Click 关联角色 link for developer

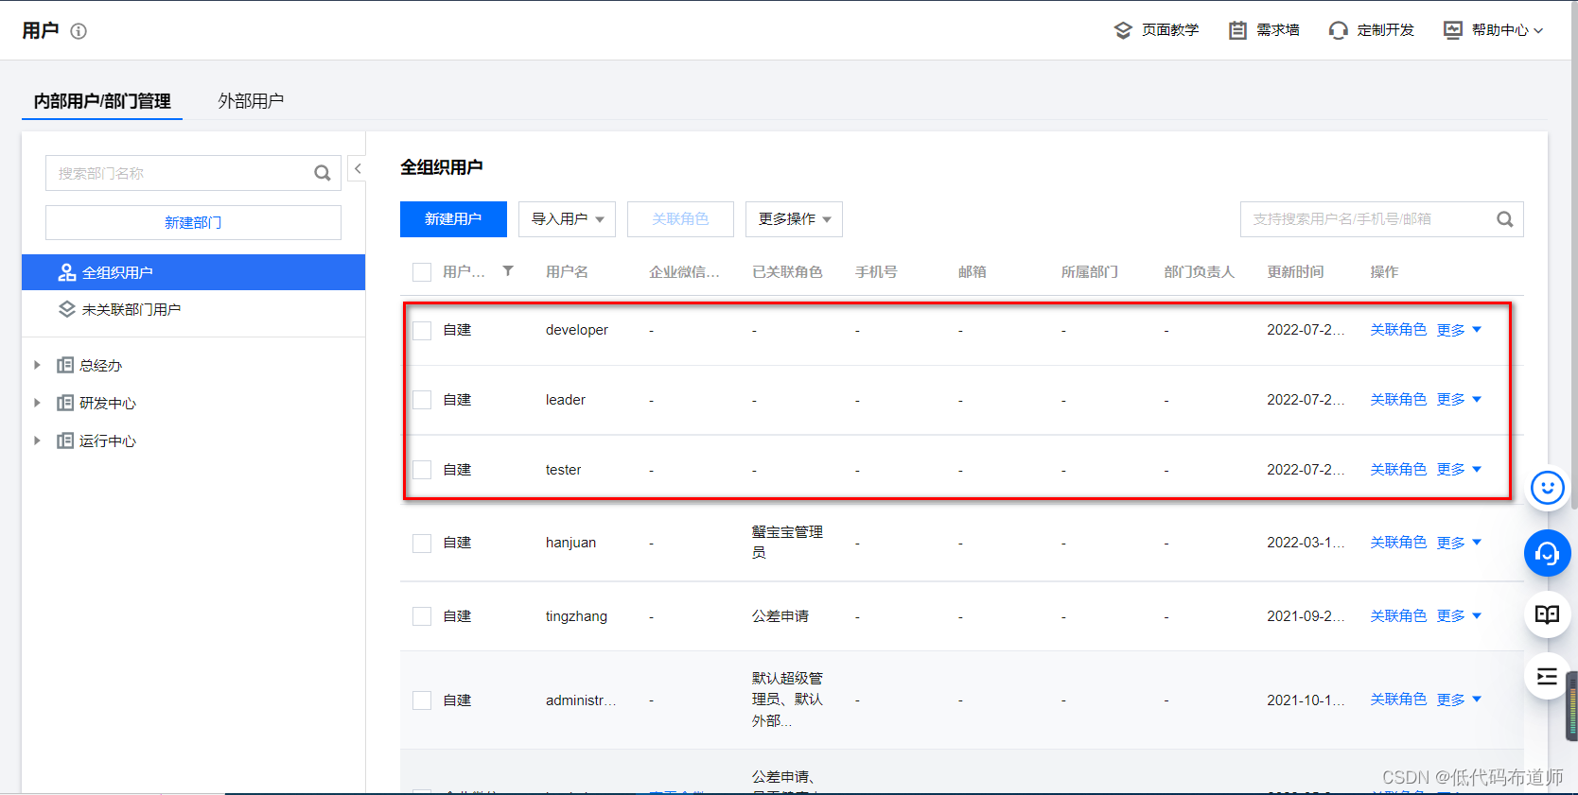[x=1398, y=330]
